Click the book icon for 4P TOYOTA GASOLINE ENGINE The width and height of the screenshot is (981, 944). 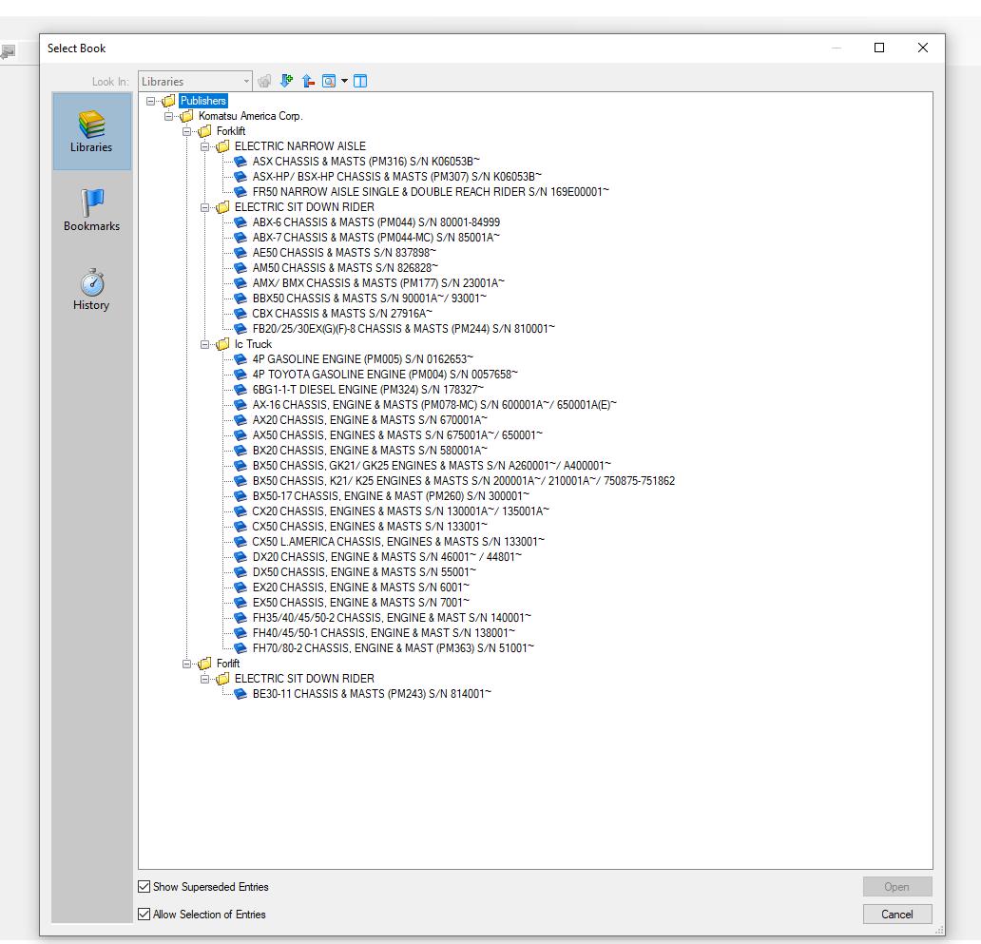(x=240, y=375)
